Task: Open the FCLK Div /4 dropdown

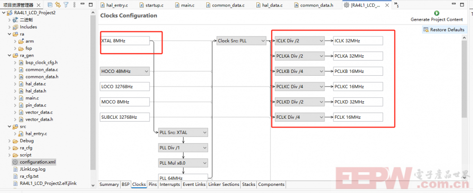Action: (x=299, y=117)
